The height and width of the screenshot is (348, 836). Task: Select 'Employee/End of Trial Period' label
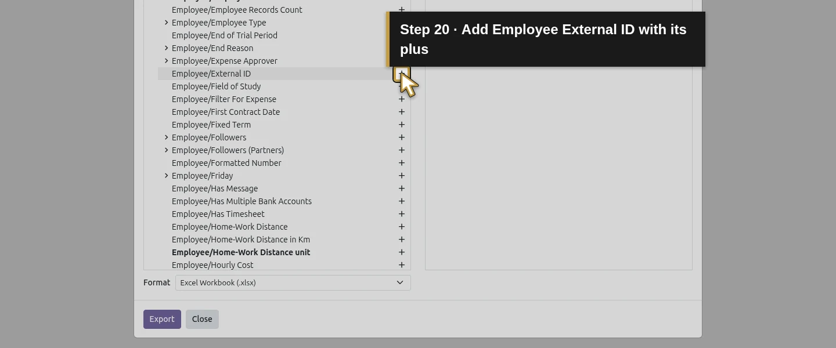[x=225, y=35]
